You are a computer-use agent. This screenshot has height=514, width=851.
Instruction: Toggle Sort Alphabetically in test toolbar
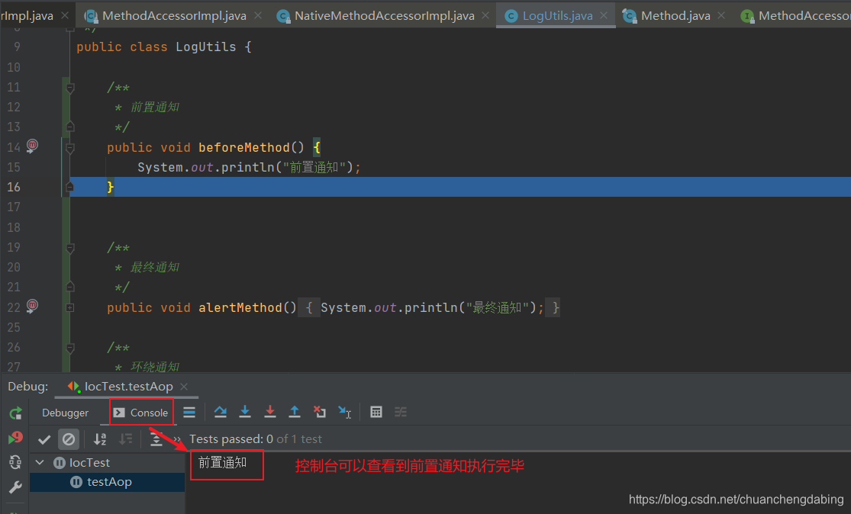(100, 439)
